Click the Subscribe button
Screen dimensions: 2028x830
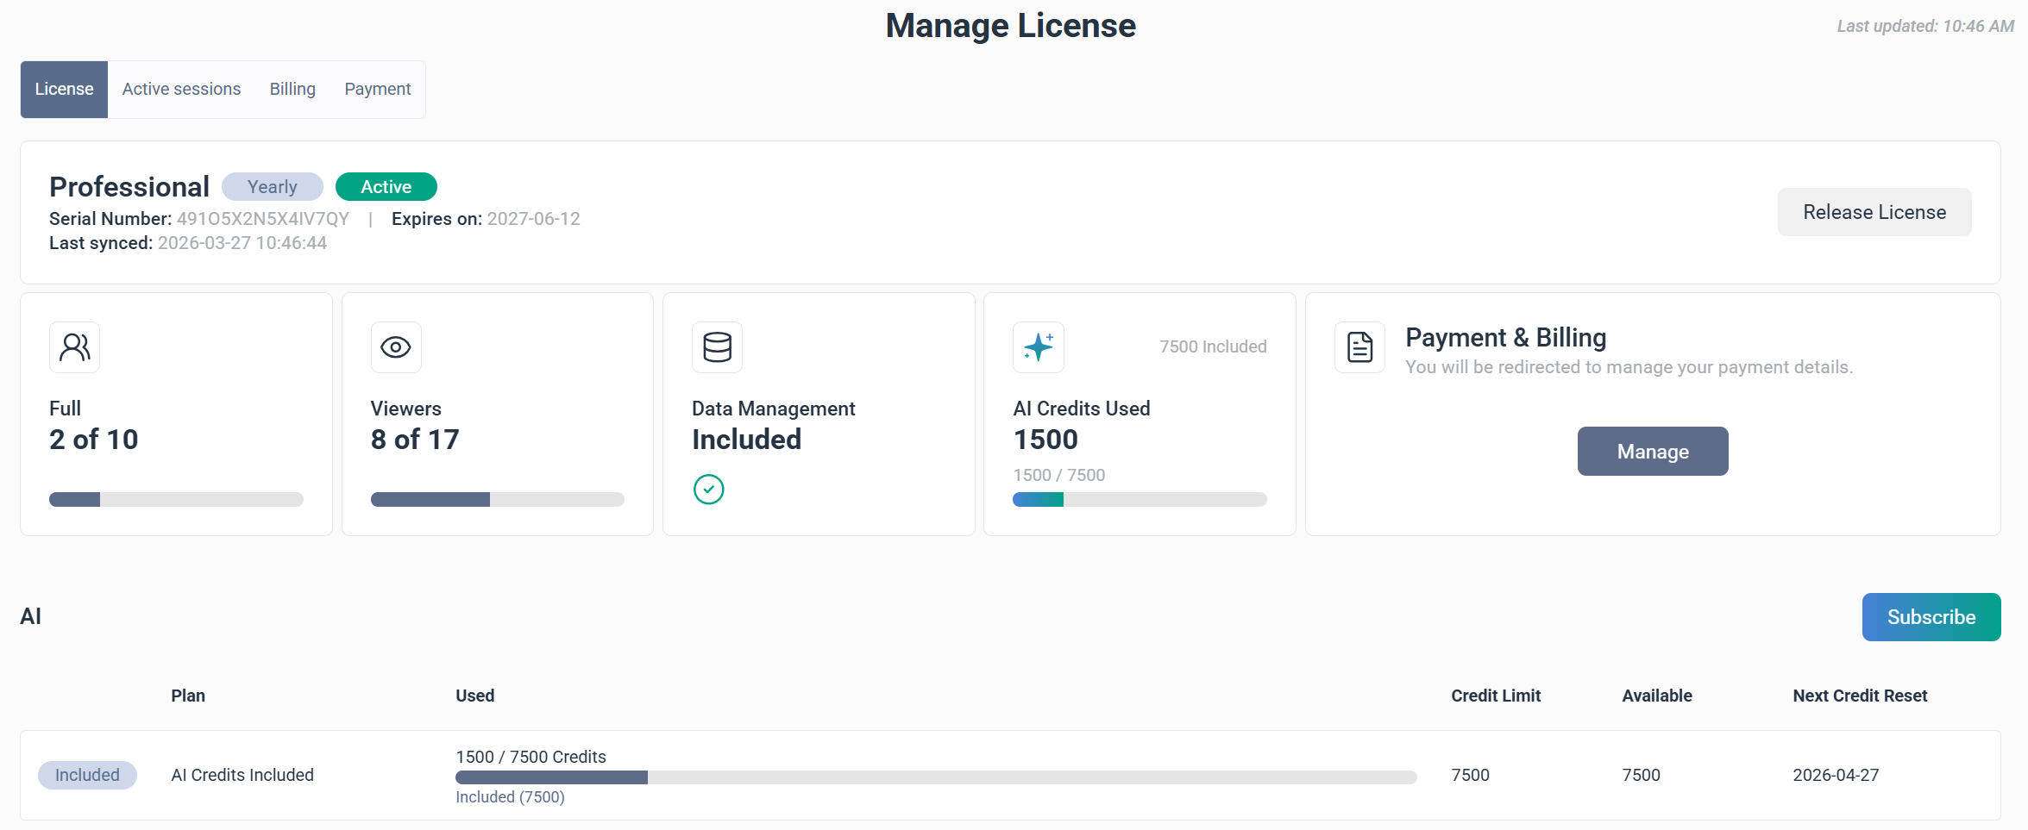point(1931,616)
